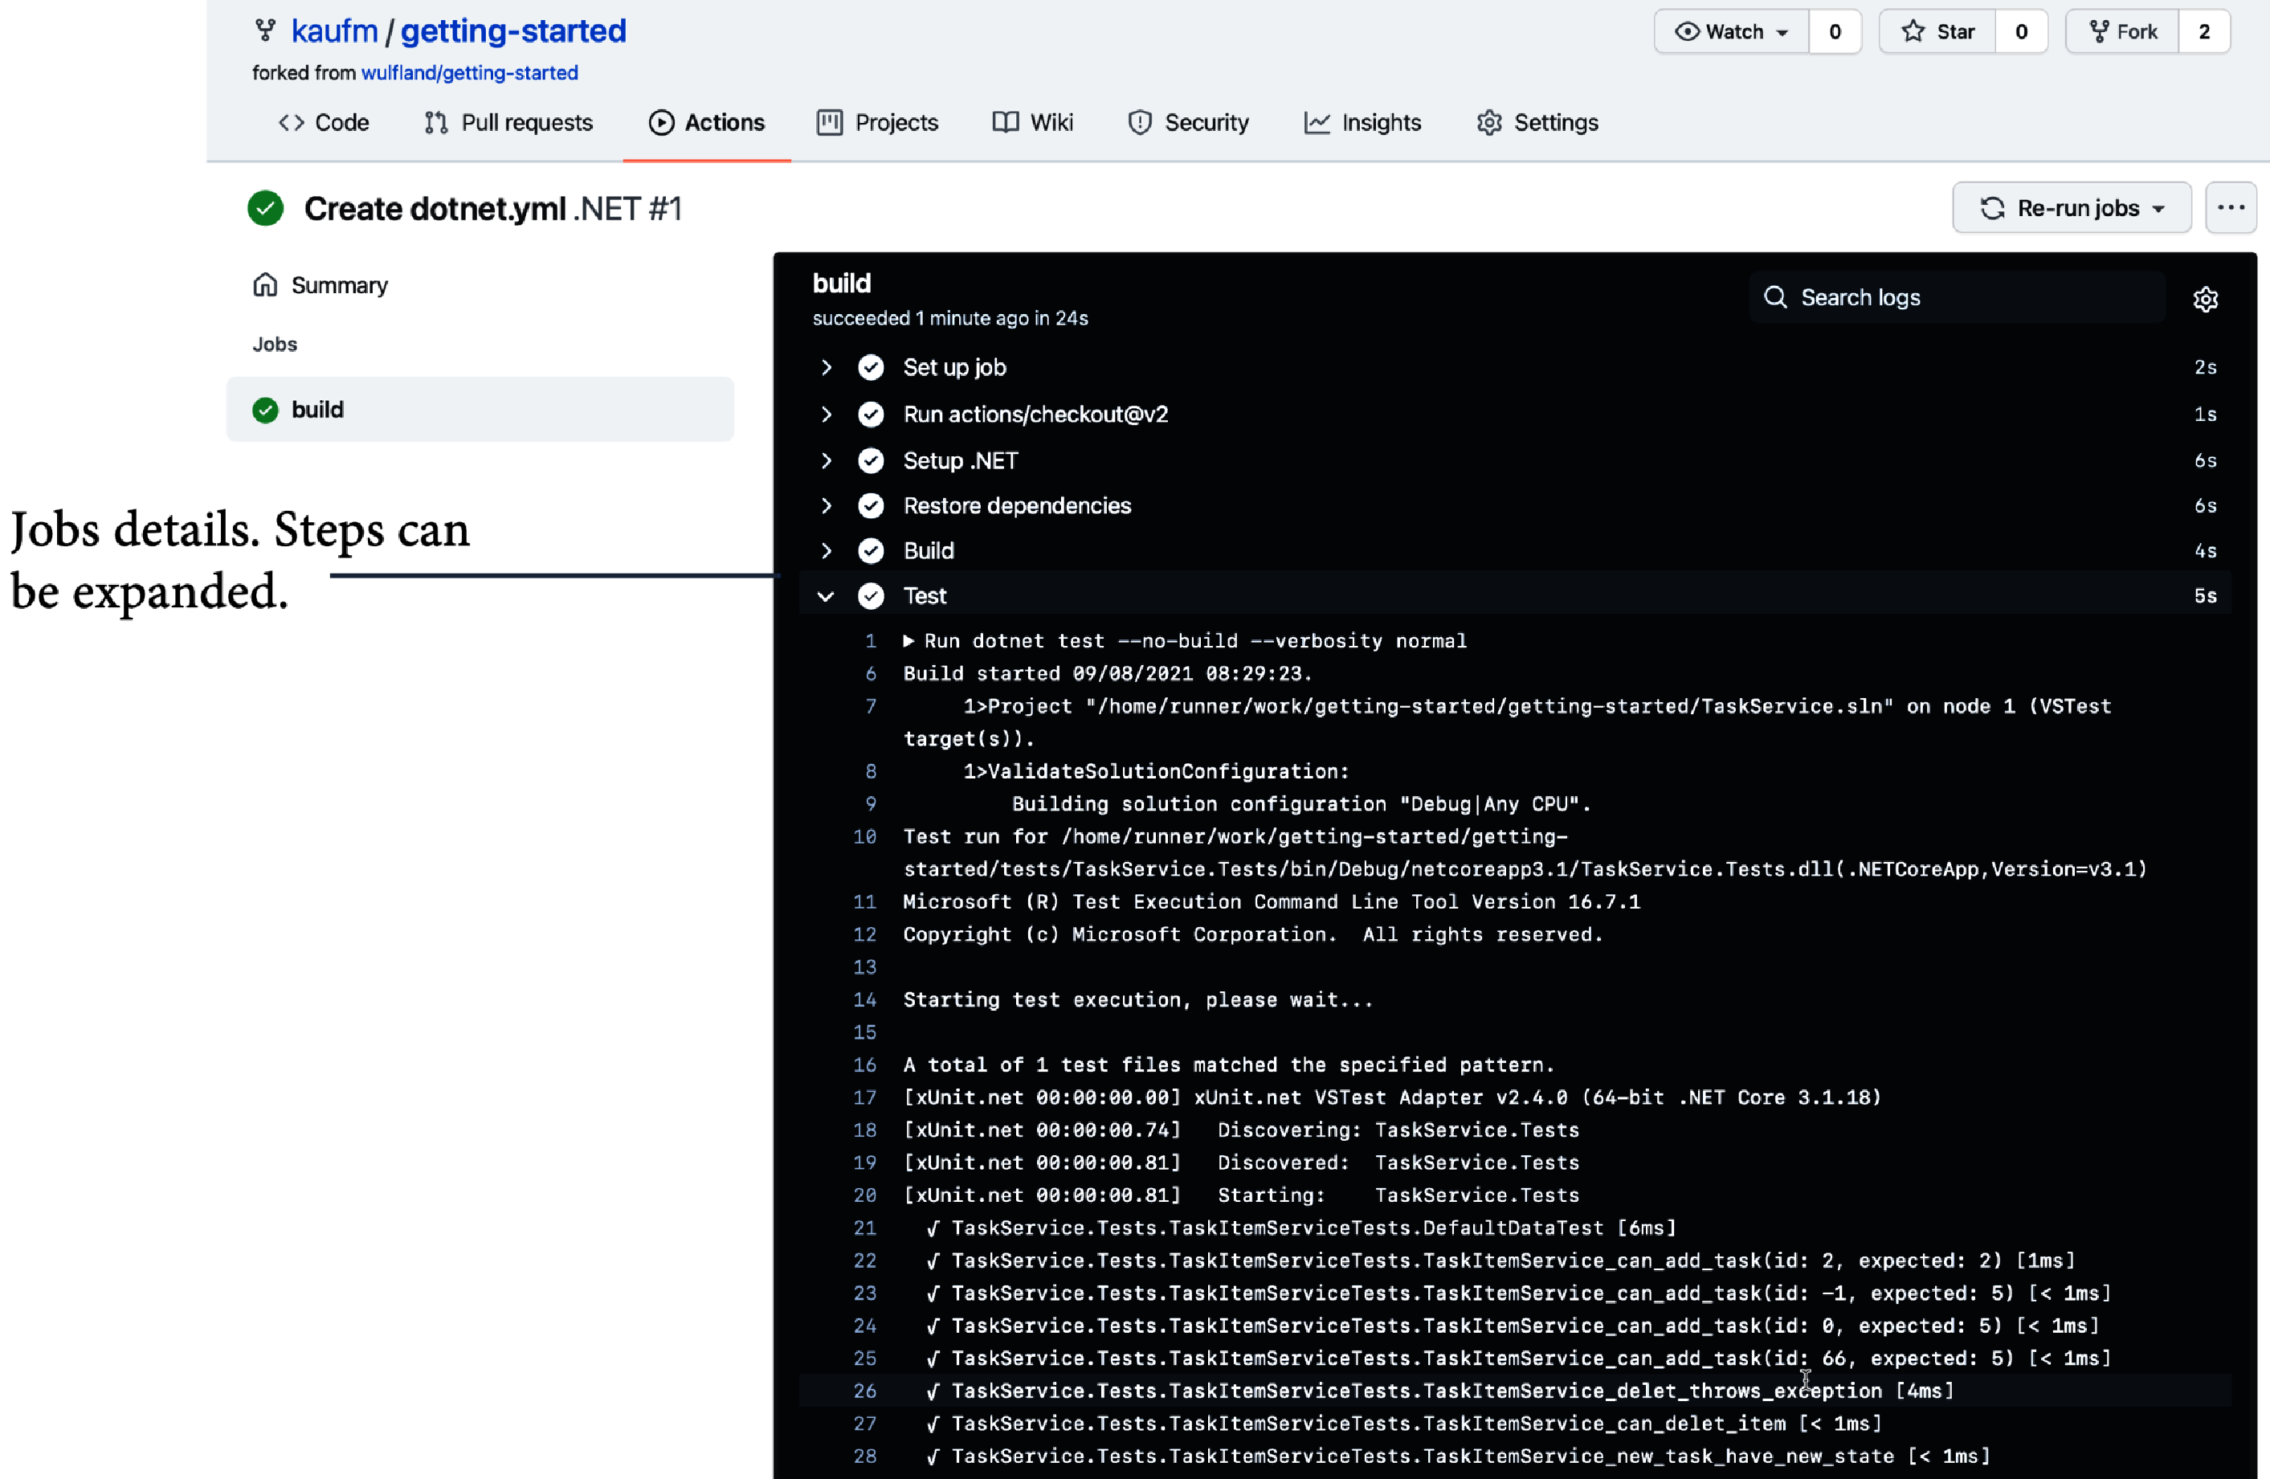The image size is (2270, 1479).
Task: Expand the Build step chevron
Action: pyautogui.click(x=826, y=550)
